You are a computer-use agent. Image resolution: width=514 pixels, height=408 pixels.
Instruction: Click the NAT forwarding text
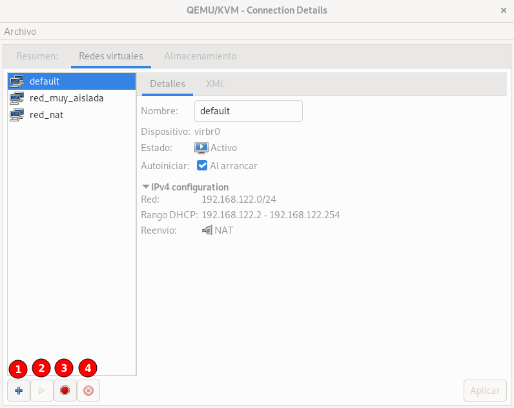(x=224, y=230)
